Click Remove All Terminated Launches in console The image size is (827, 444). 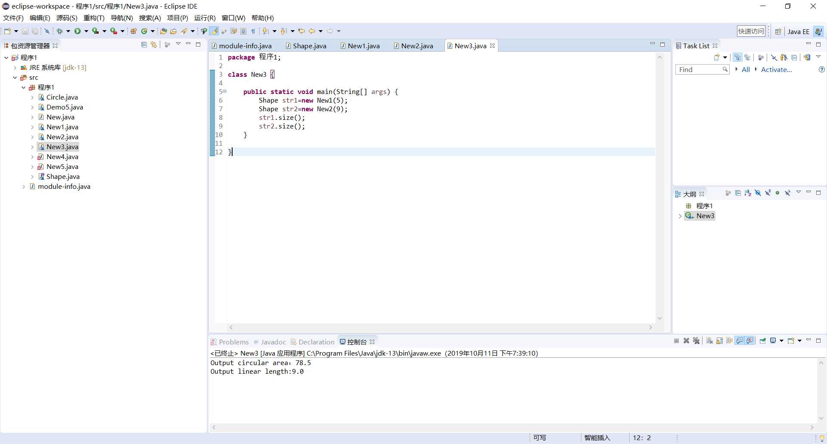pyautogui.click(x=696, y=341)
